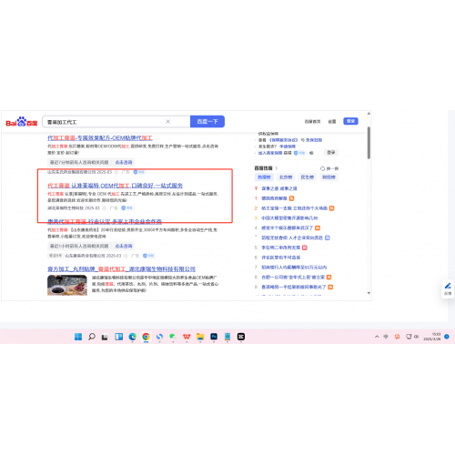Open the blue notepad app on the taskbar
Image resolution: width=455 pixels, height=455 pixels.
pyautogui.click(x=227, y=337)
